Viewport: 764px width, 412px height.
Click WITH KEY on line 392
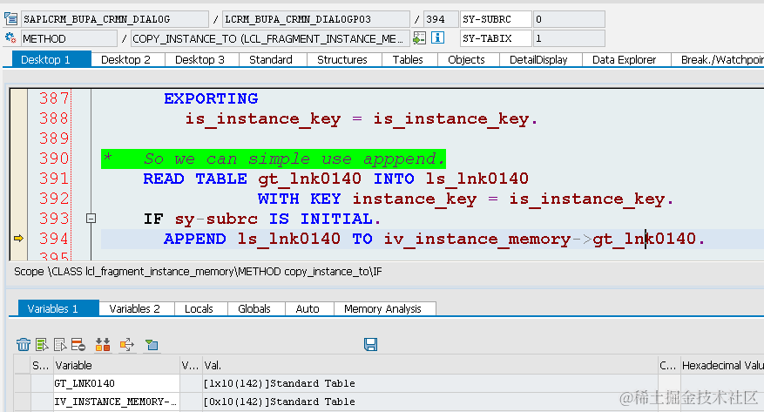coord(299,199)
